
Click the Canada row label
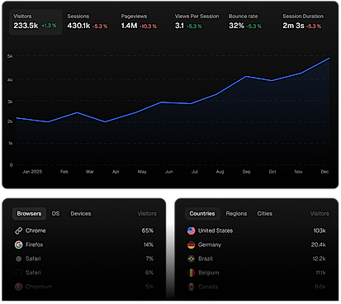click(208, 287)
